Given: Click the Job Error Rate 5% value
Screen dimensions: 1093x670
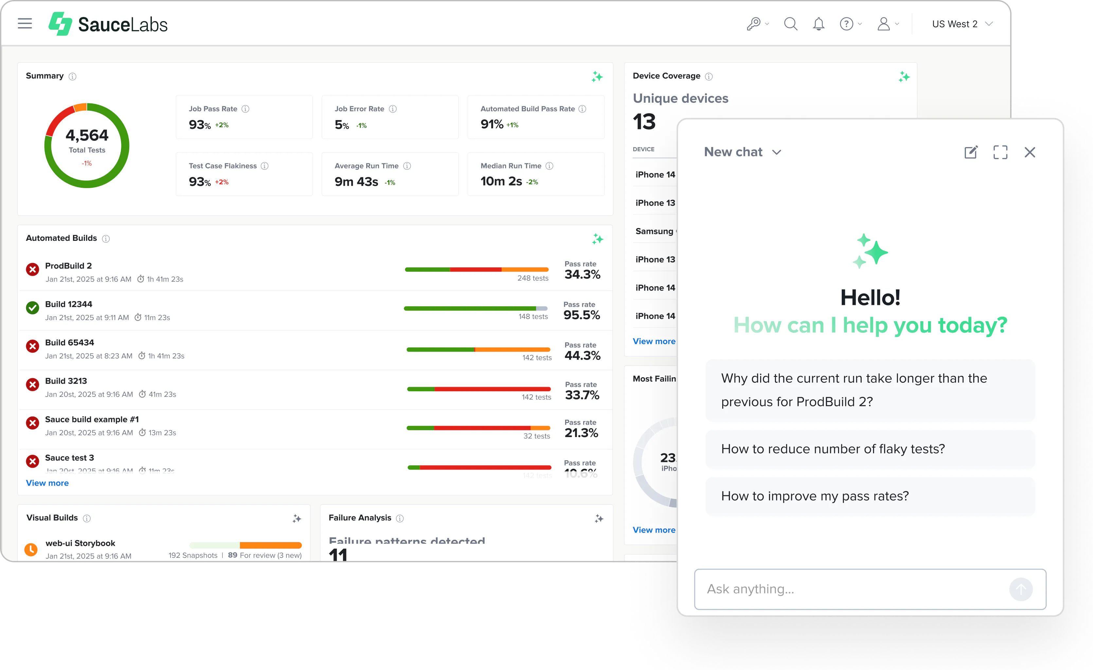Looking at the screenshot, I should pyautogui.click(x=342, y=125).
